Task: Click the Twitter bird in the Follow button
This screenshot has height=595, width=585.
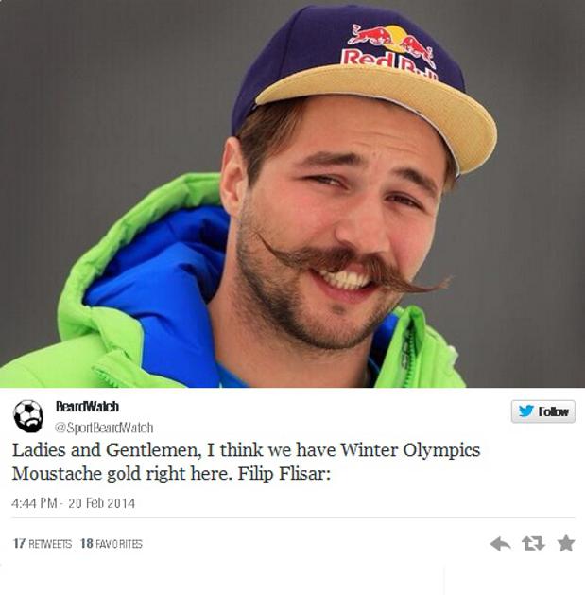Action: (x=526, y=411)
